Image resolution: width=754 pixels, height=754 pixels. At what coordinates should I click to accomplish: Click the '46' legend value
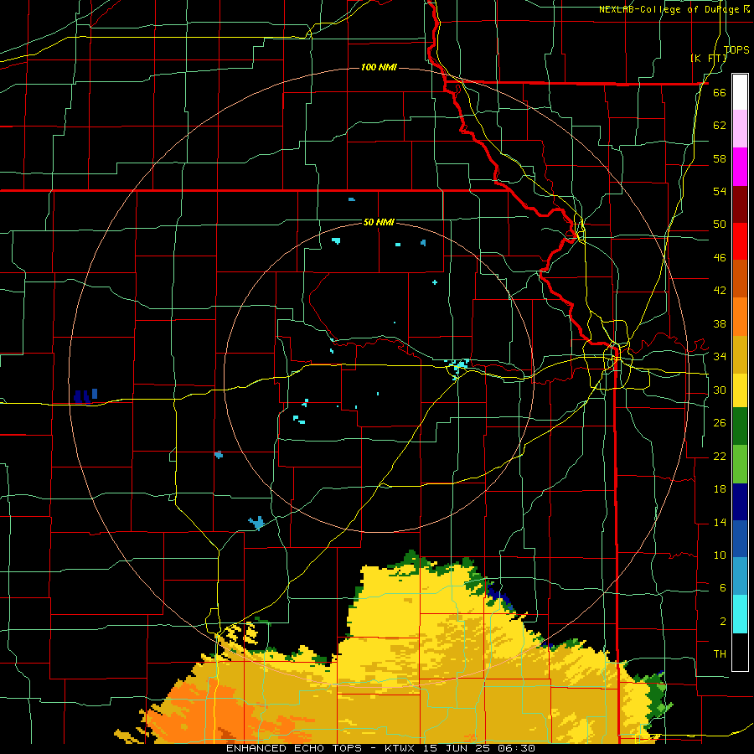[x=720, y=258]
